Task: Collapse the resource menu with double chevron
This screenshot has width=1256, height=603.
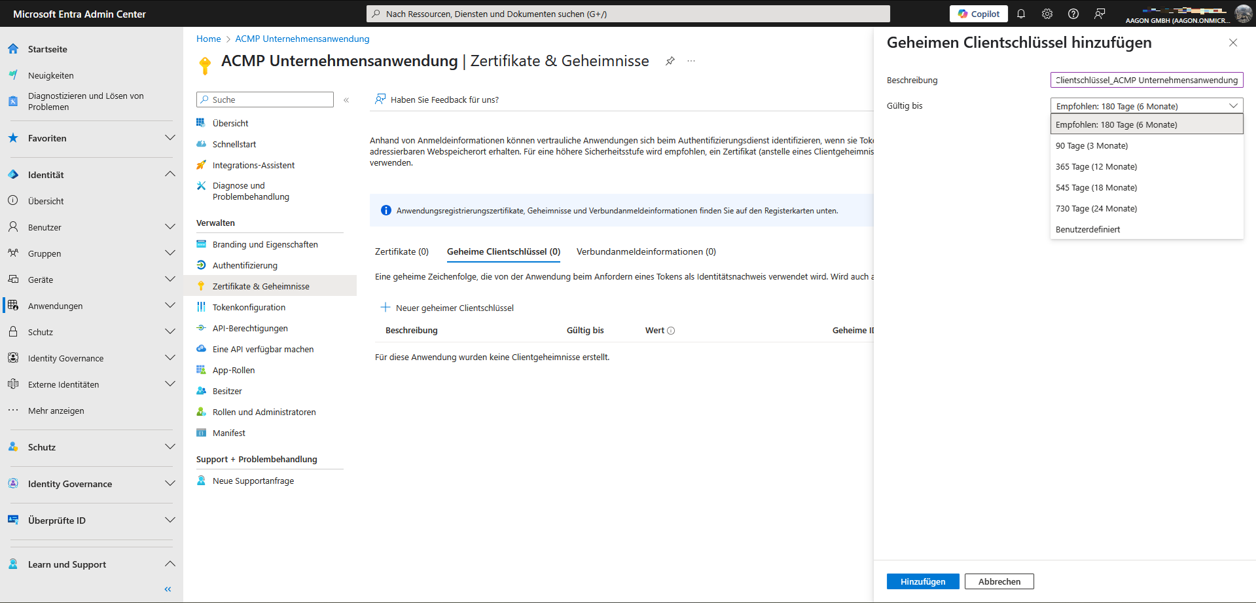Action: [346, 100]
